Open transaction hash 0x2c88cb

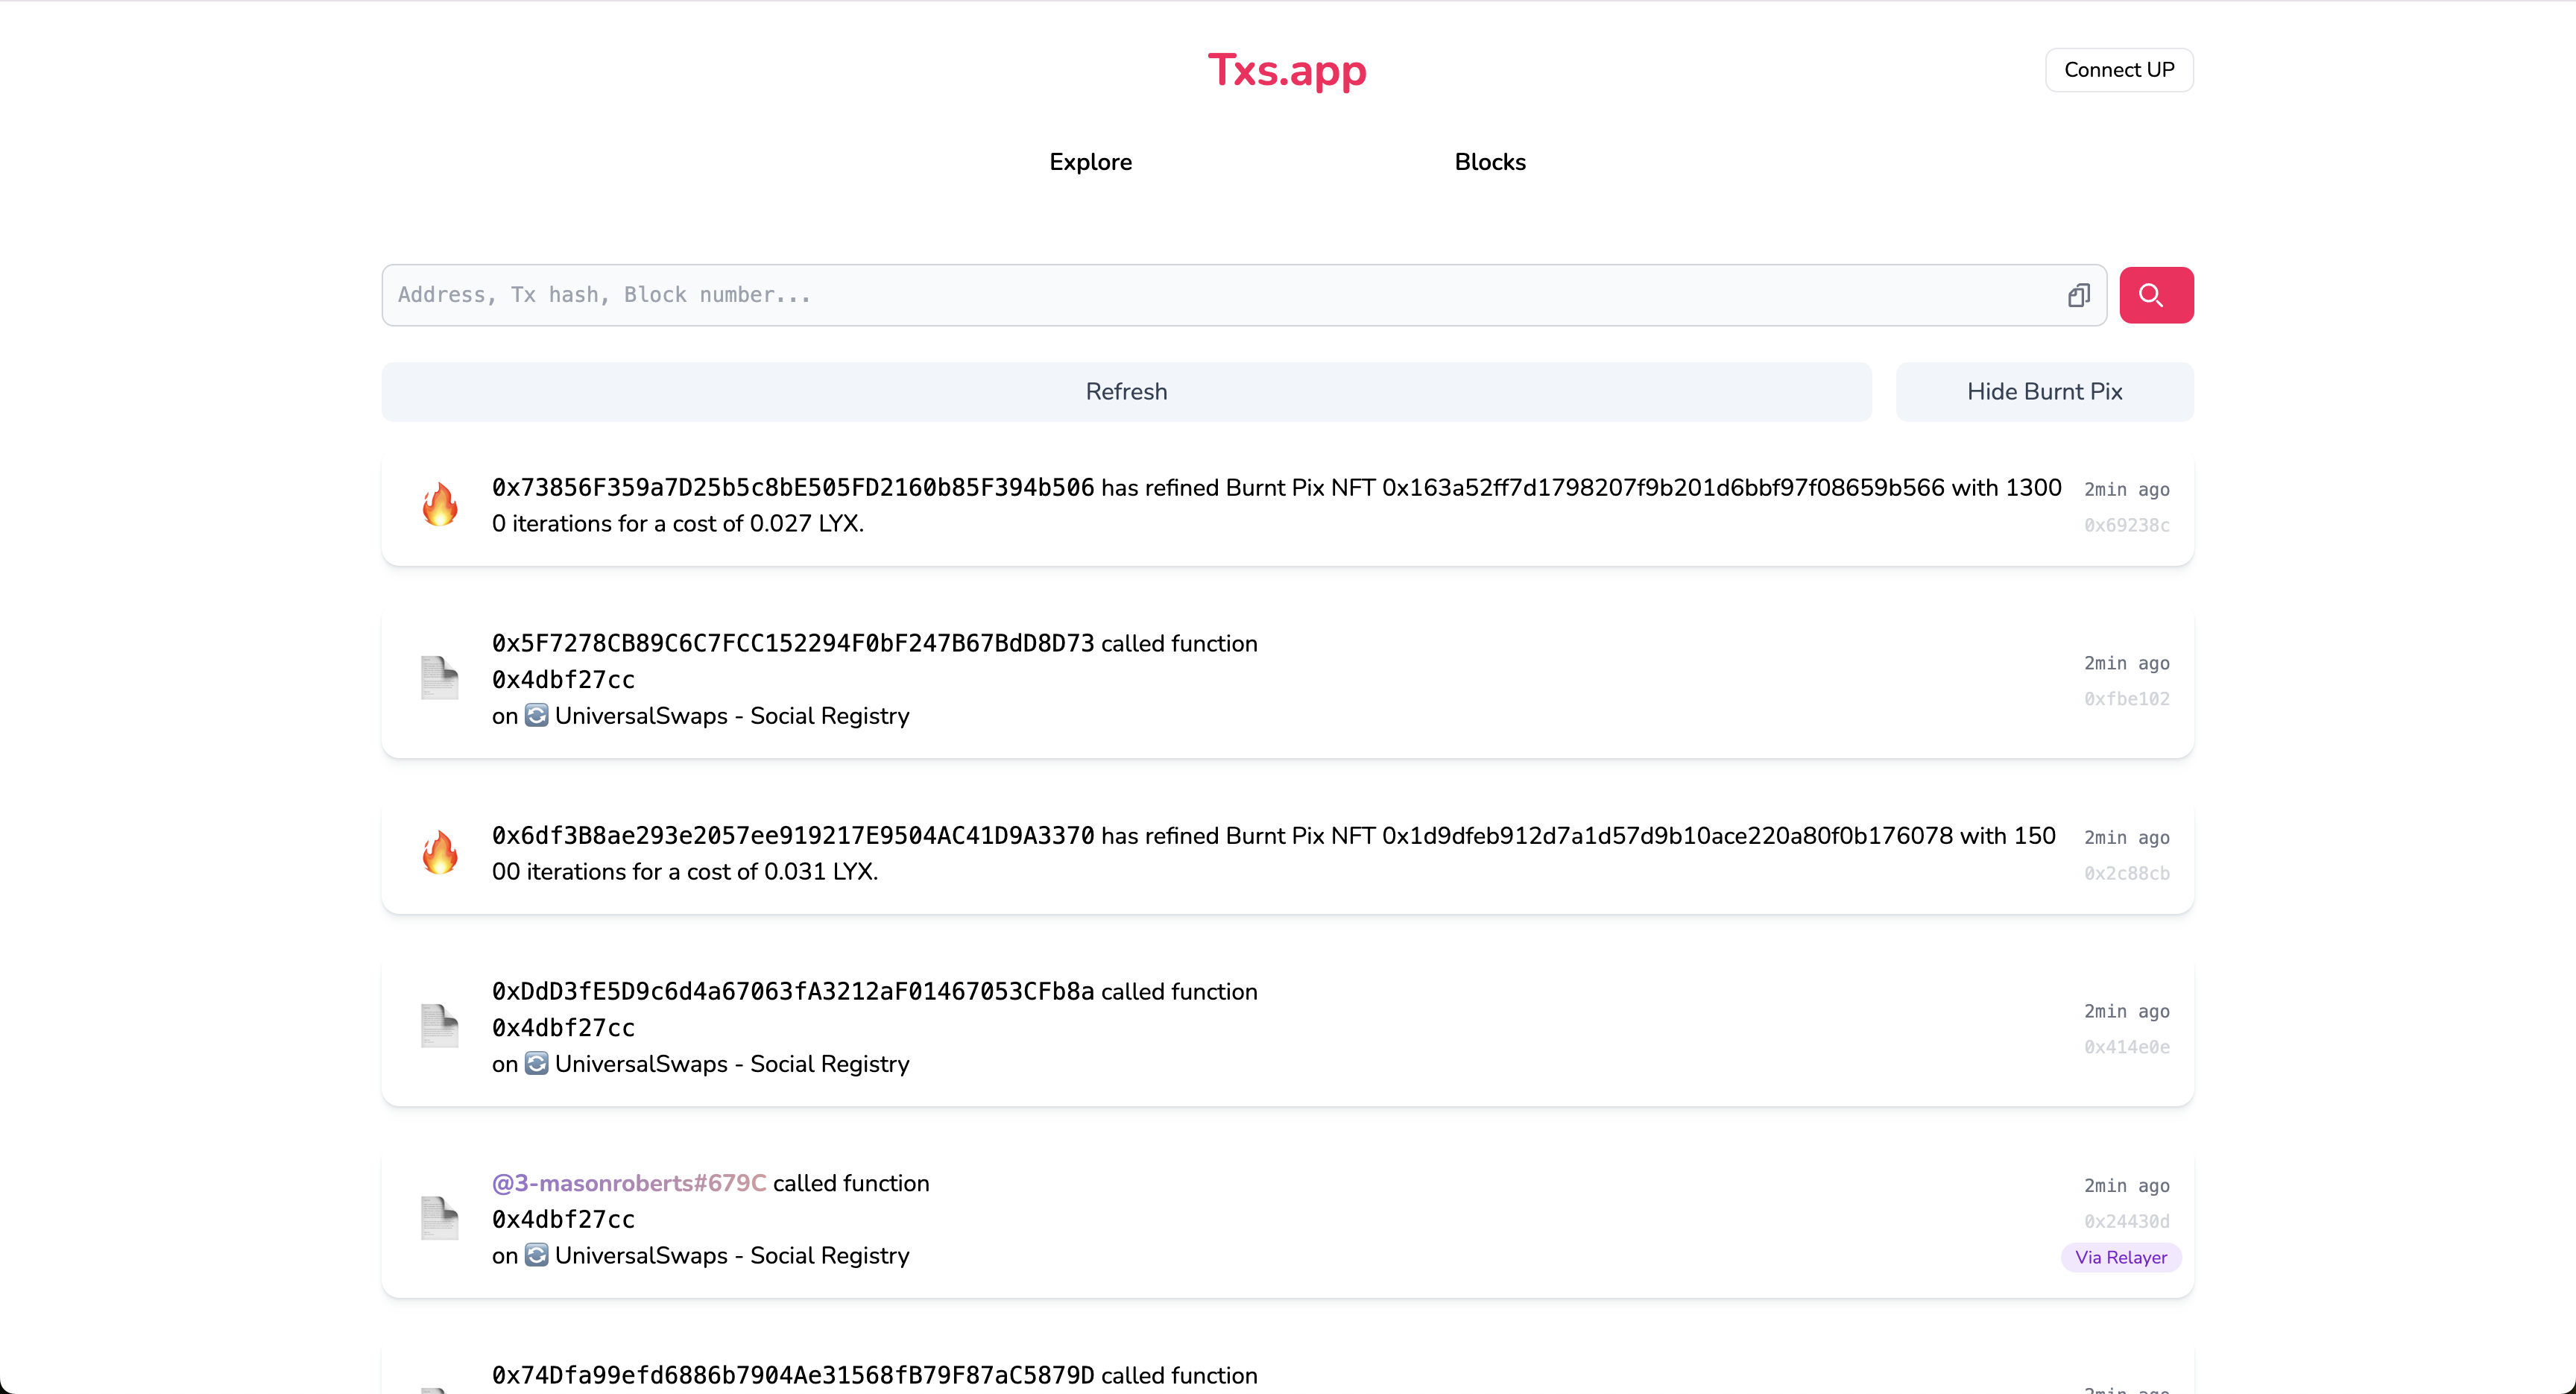pyautogui.click(x=2126, y=873)
